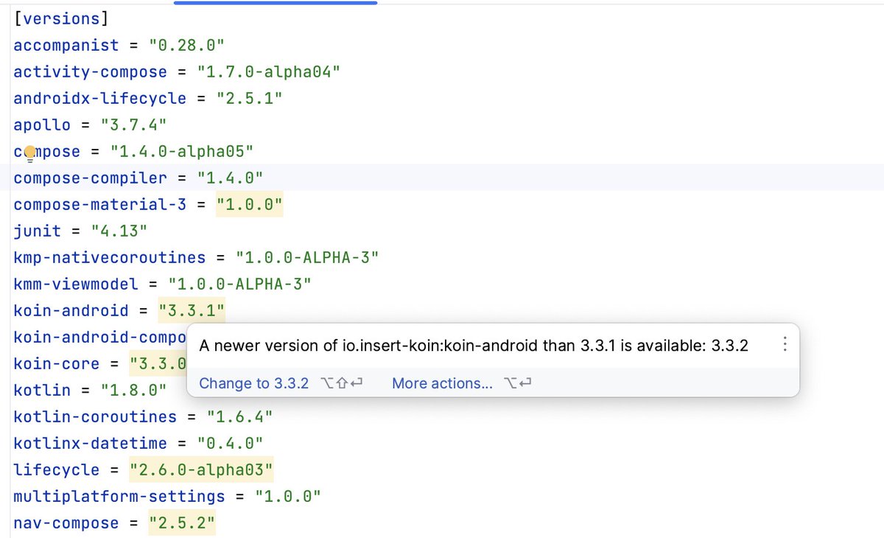The width and height of the screenshot is (884, 538).
Task: Select the apollo key name
Action: [41, 125]
